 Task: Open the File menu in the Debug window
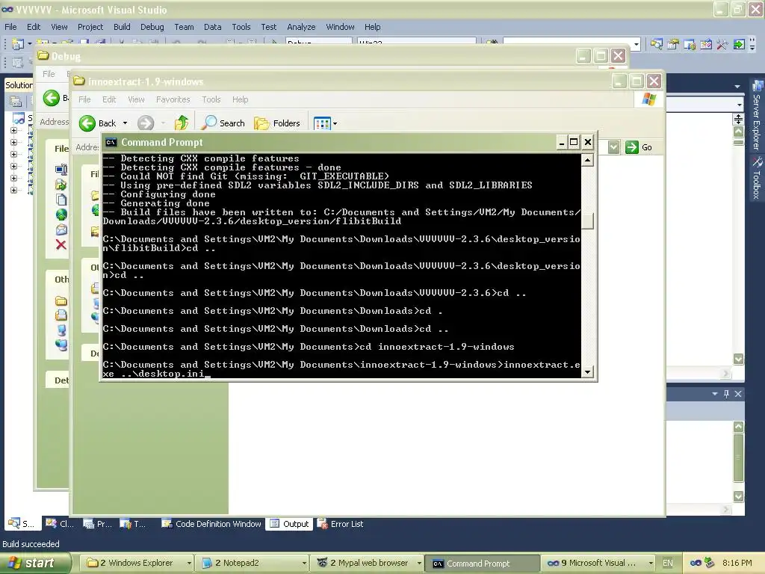tap(49, 74)
